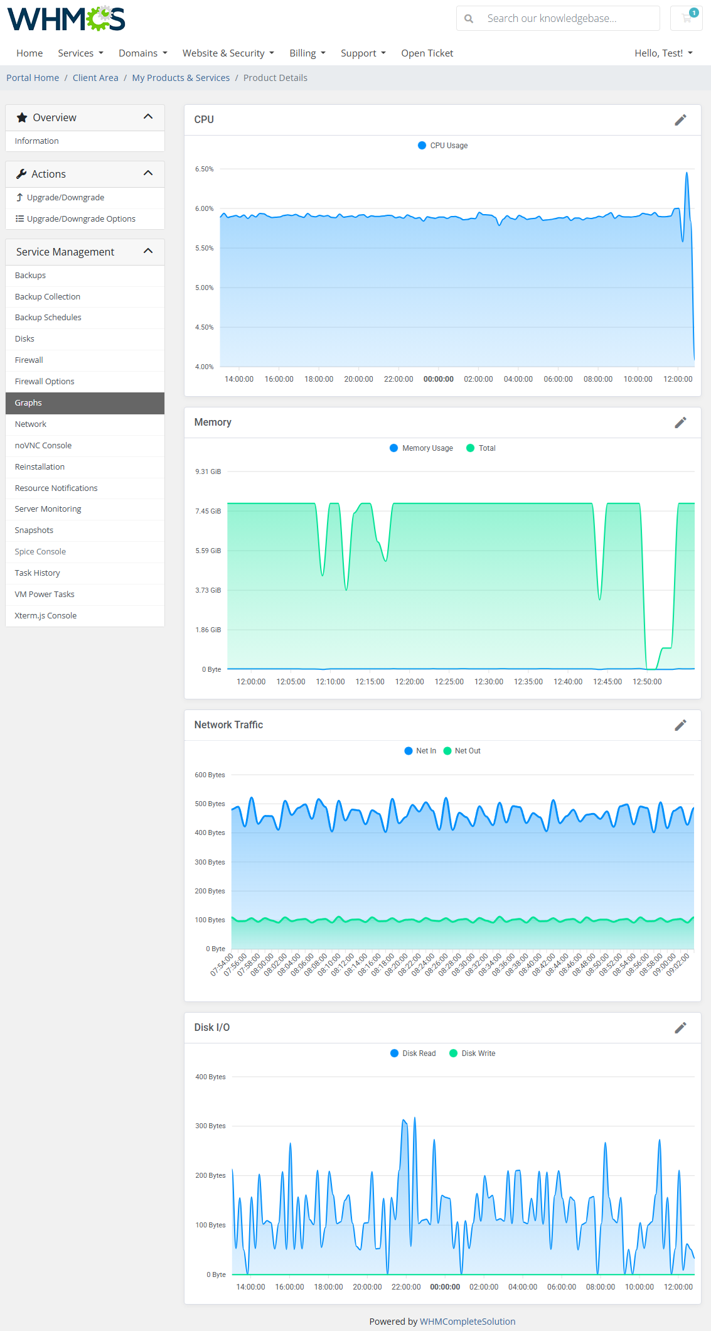Collapse the Service Management panel chevron
Viewport: 711px width, 1331px height.
(x=148, y=251)
